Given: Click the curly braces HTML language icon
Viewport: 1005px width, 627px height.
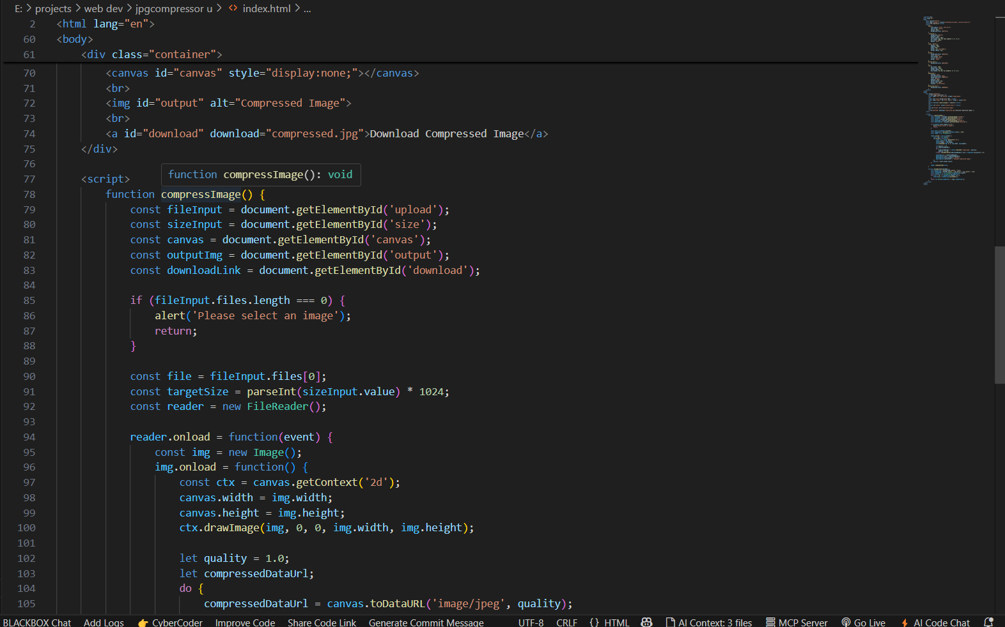Looking at the screenshot, I should tap(594, 622).
